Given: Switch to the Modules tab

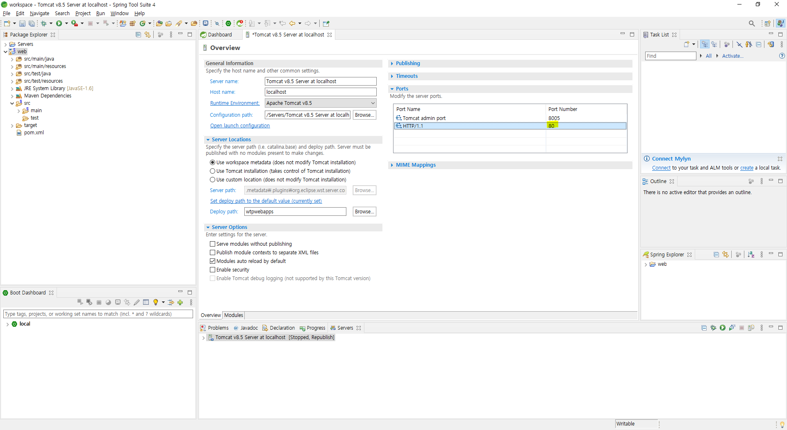Looking at the screenshot, I should (x=234, y=315).
